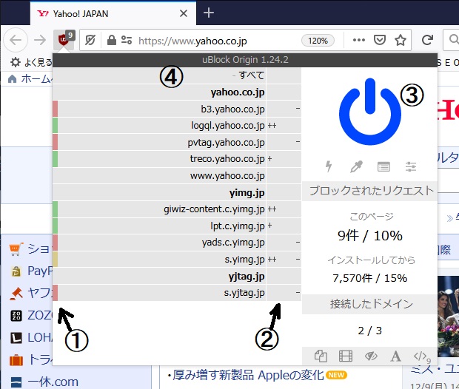Viewport: 459px width, 389px height.
Task: Go back with the browser back arrow
Action: pos(16,40)
